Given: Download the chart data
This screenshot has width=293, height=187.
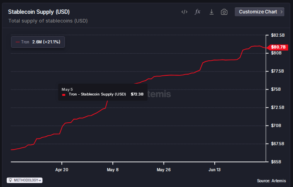Looking at the screenshot, I should coord(211,12).
